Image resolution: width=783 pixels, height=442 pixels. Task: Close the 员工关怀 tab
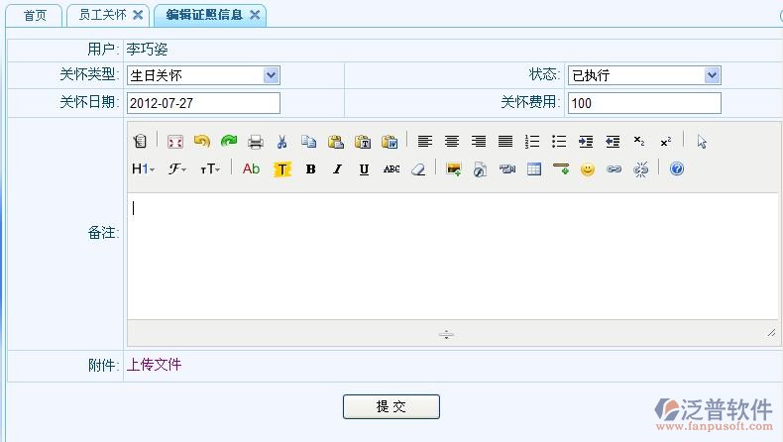(138, 15)
